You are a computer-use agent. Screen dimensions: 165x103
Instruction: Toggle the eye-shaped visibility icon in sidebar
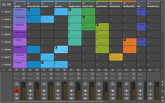click(163, 85)
